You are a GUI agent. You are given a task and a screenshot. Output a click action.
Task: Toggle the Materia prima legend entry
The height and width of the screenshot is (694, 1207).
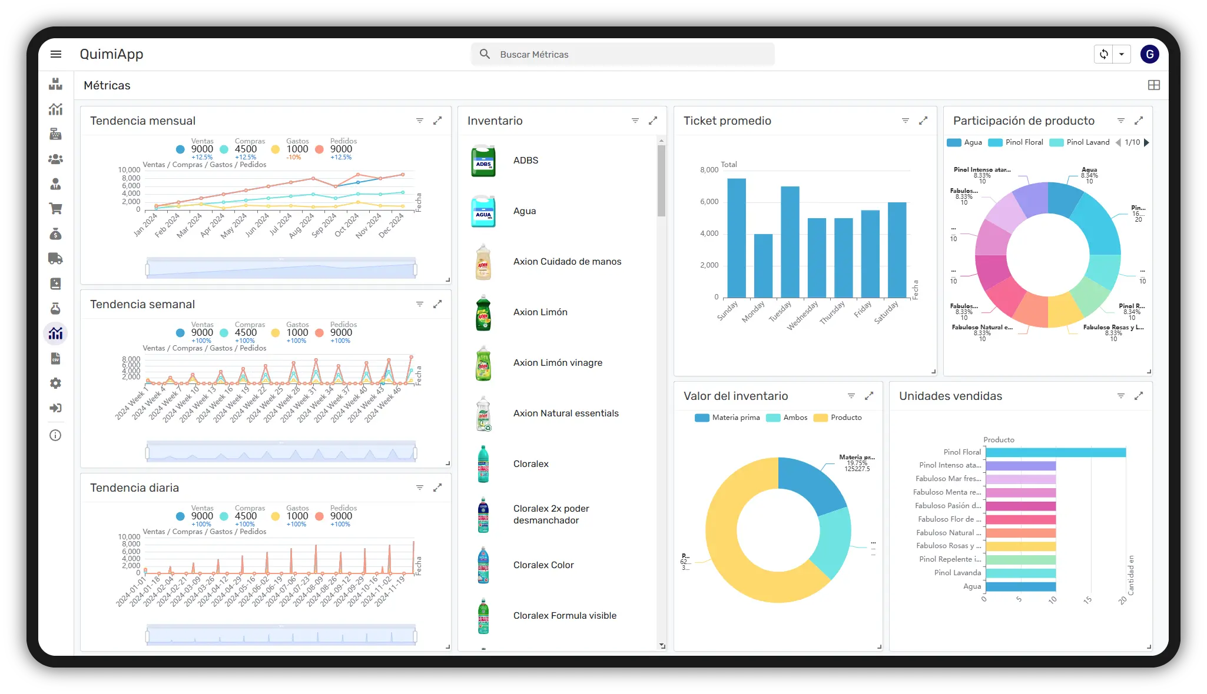[x=727, y=418]
